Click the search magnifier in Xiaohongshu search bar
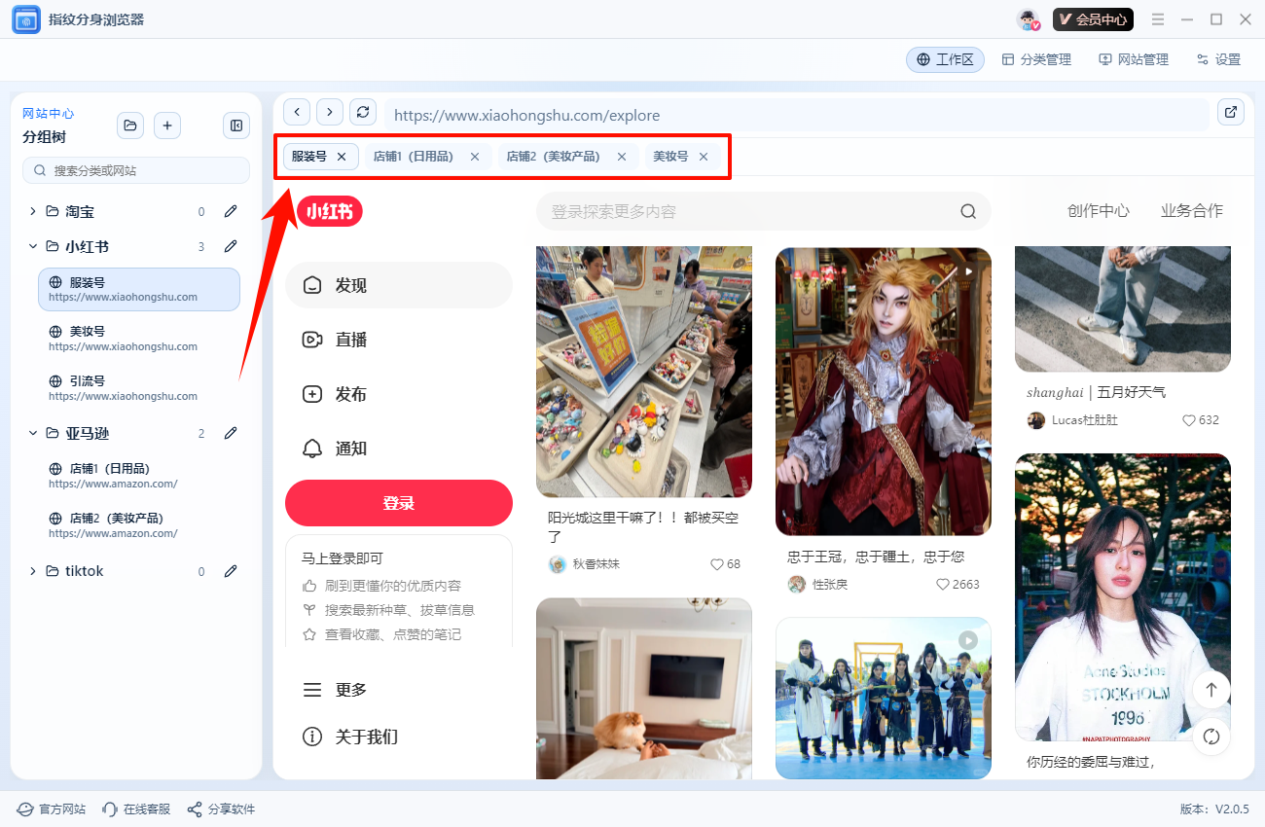Image resolution: width=1265 pixels, height=827 pixels. click(x=968, y=211)
